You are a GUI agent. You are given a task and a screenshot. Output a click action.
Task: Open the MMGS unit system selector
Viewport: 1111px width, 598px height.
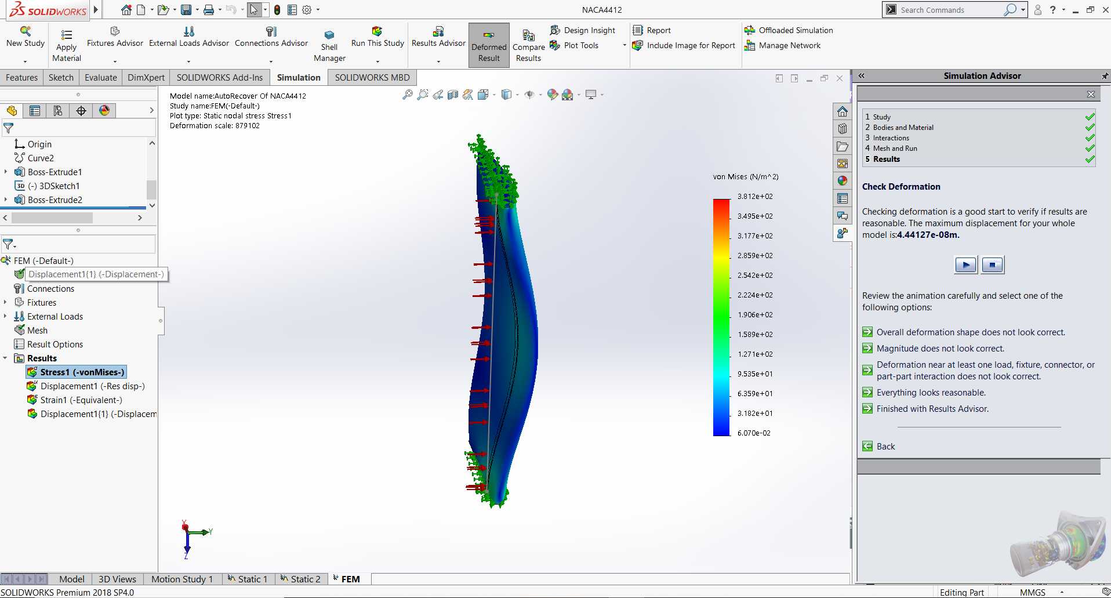click(1041, 592)
